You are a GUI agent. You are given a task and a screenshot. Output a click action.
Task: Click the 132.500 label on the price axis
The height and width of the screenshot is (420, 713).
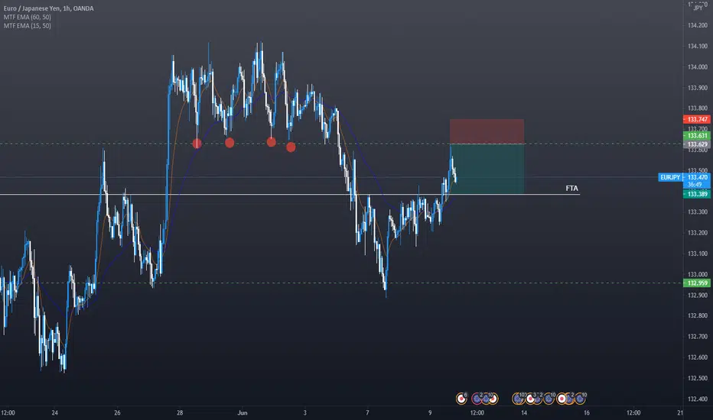(x=698, y=378)
